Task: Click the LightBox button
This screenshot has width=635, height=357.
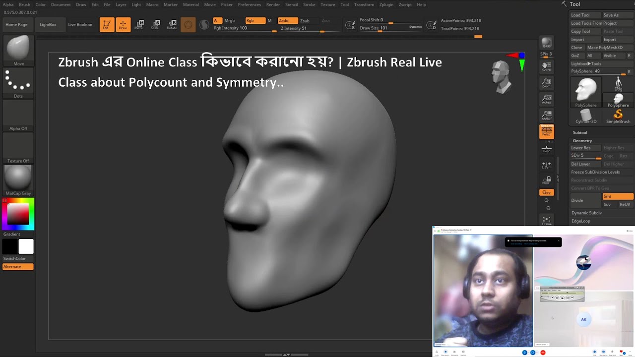Action: [48, 24]
